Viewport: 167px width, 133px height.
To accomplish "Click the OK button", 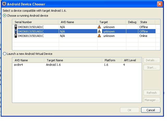I will click(130, 110).
